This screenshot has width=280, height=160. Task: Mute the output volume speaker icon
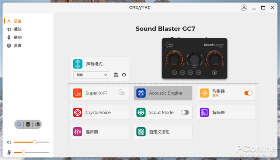click(9, 142)
